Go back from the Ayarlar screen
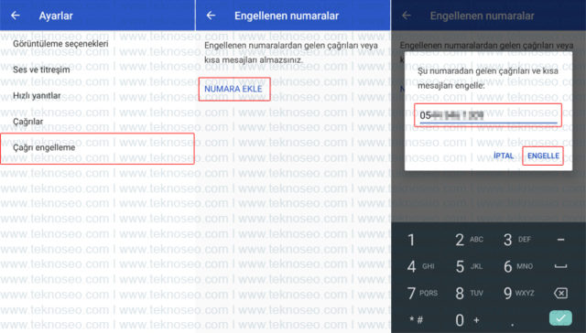 click(x=16, y=16)
